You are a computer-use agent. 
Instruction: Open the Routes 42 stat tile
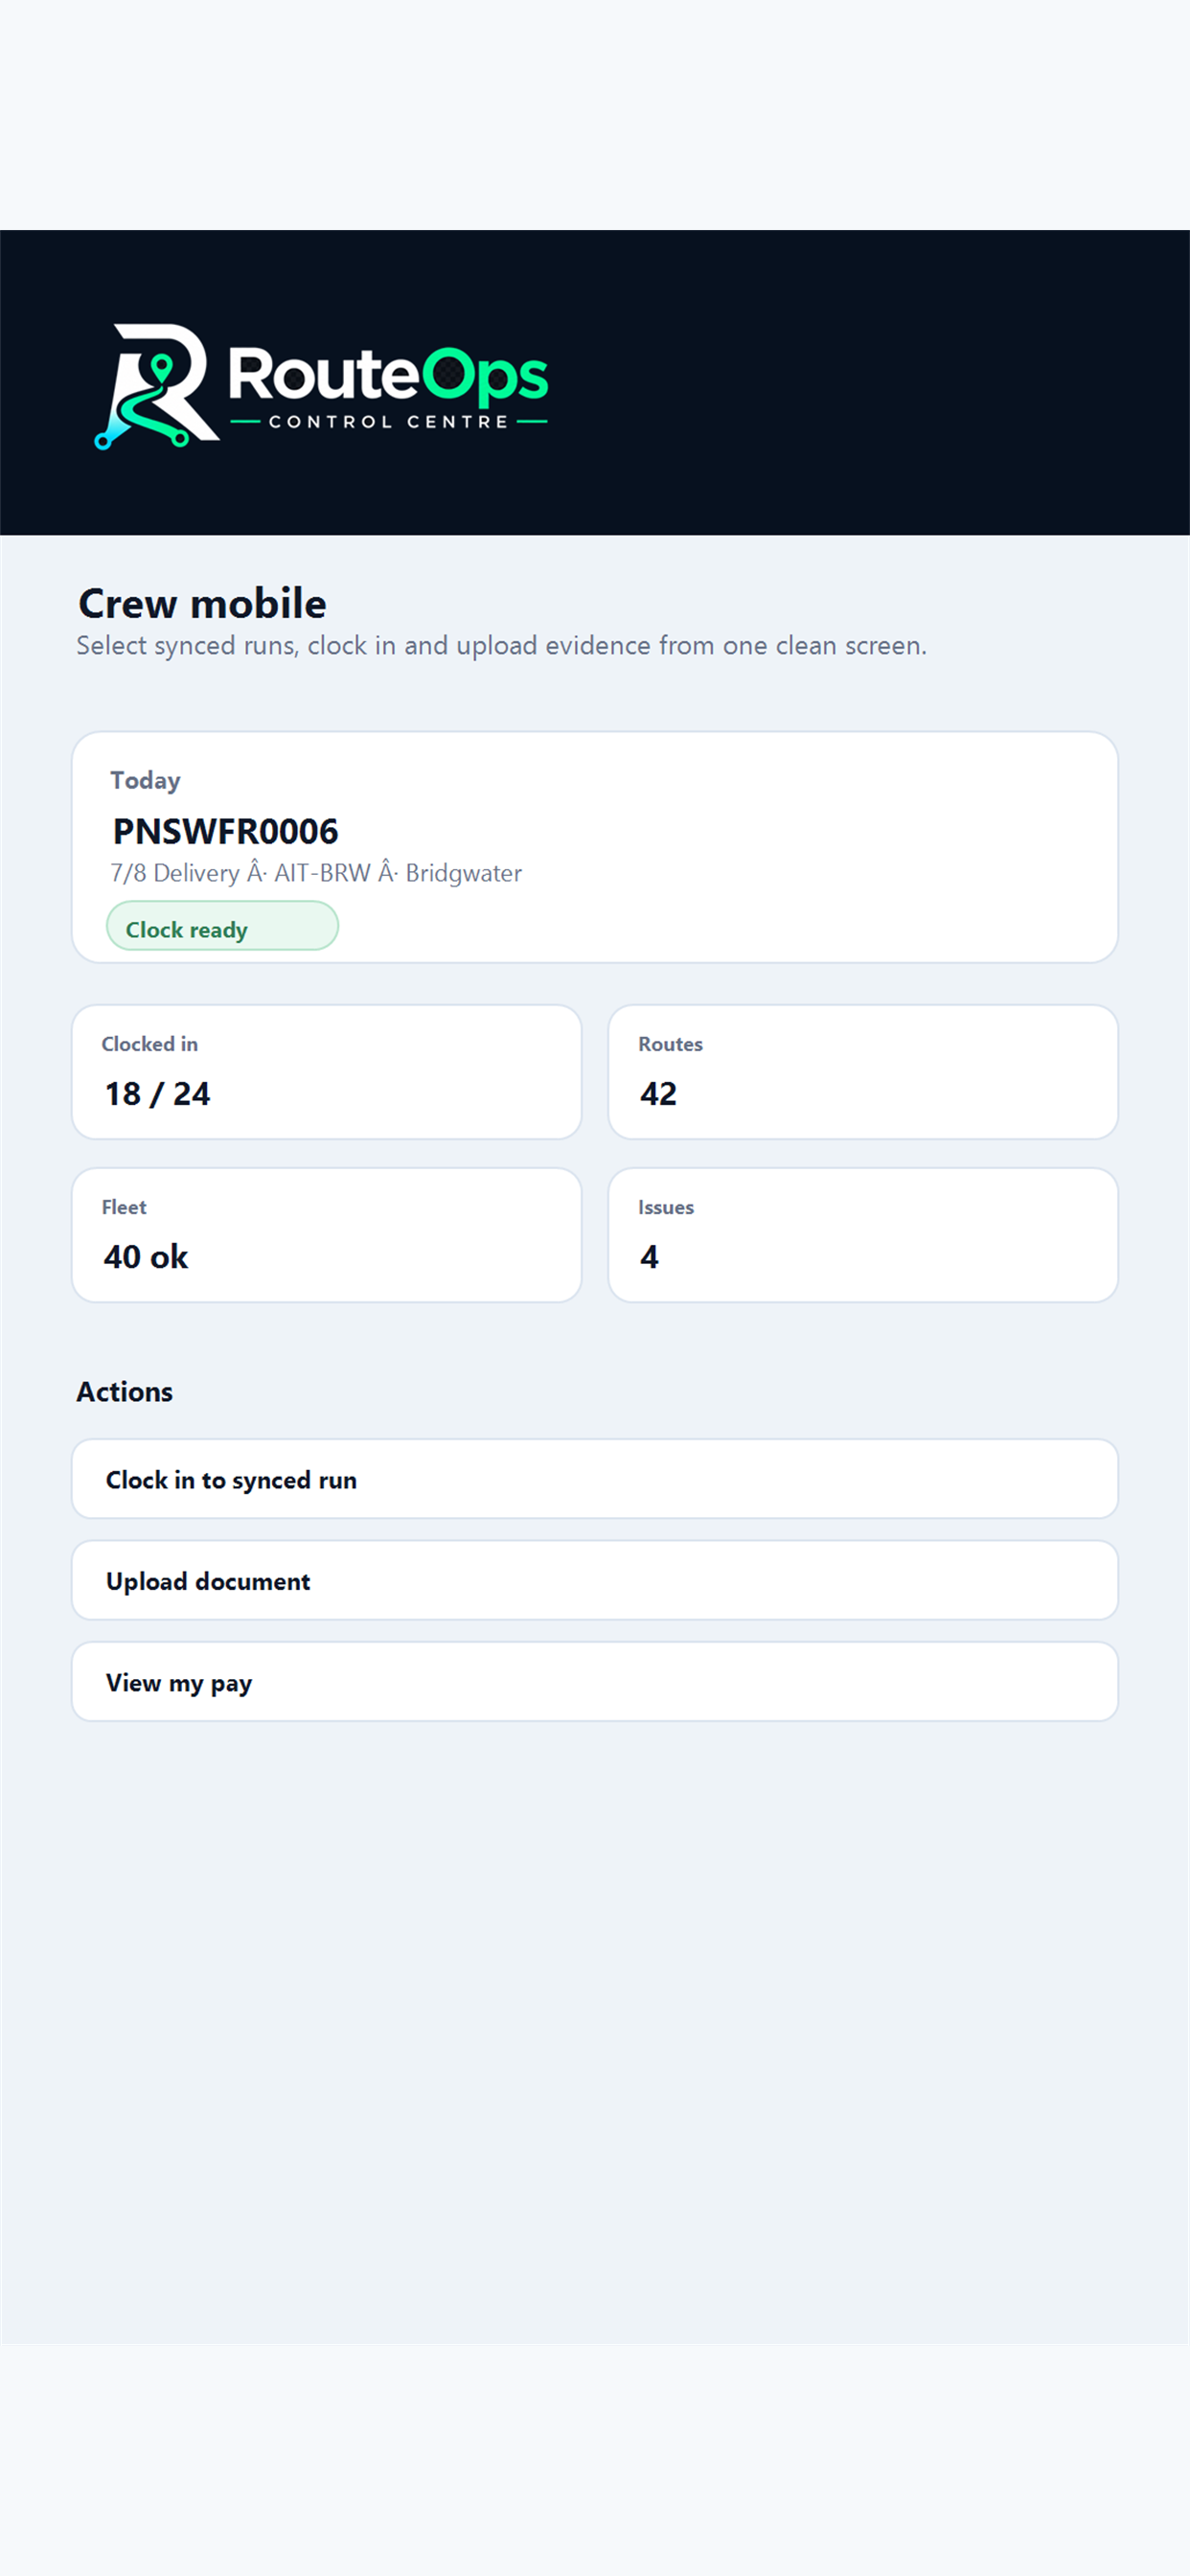[x=863, y=1072]
